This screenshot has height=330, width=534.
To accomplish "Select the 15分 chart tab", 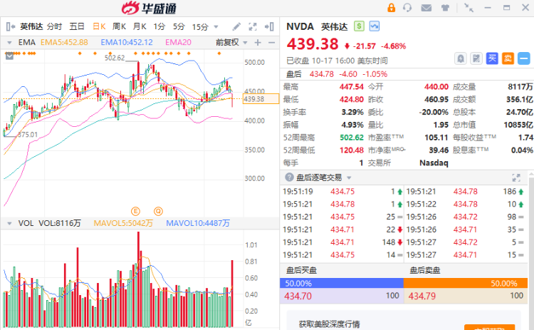I will [200, 26].
